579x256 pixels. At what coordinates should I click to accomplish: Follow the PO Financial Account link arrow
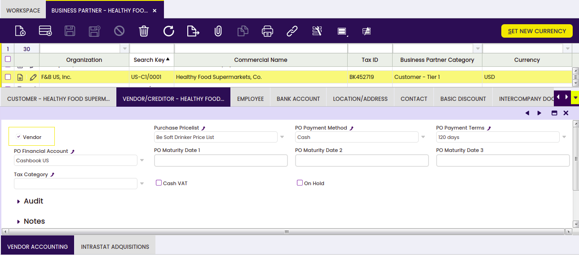72,152
